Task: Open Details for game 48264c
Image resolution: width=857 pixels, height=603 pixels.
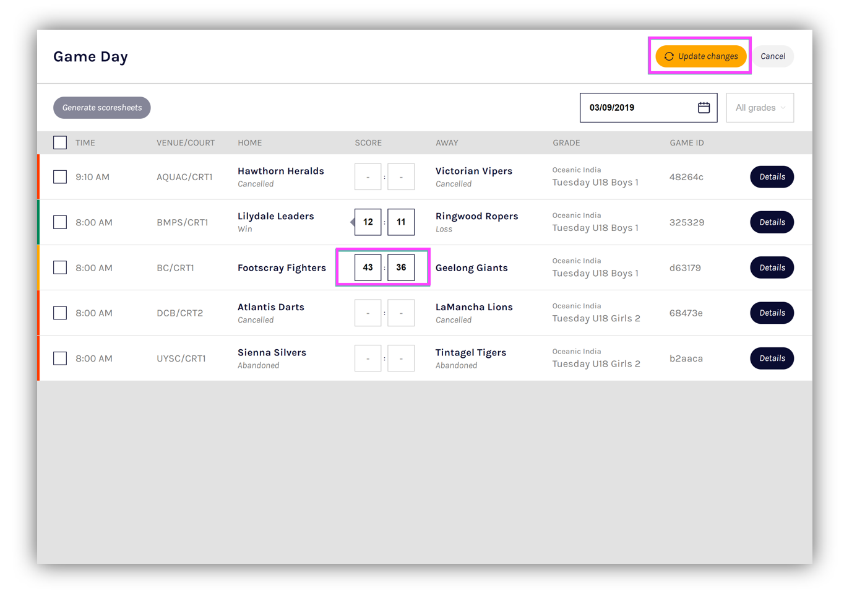Action: [x=772, y=177]
